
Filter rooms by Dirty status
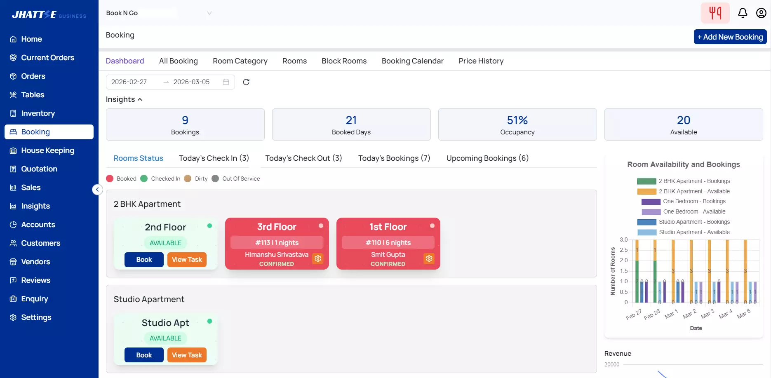pos(196,178)
